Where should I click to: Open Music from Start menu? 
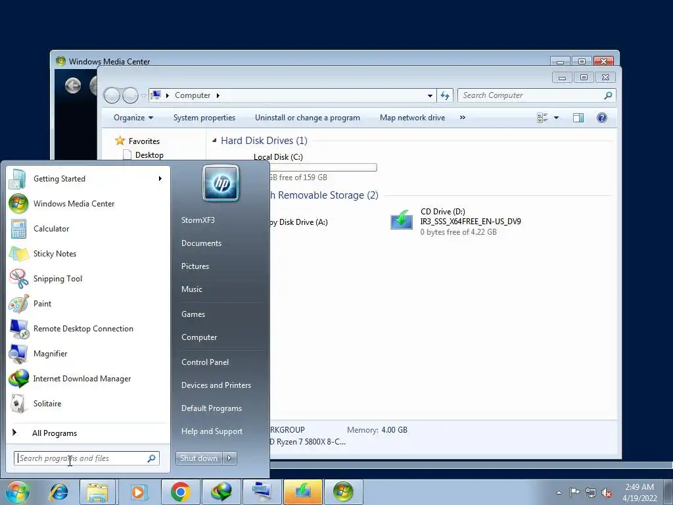click(x=191, y=289)
